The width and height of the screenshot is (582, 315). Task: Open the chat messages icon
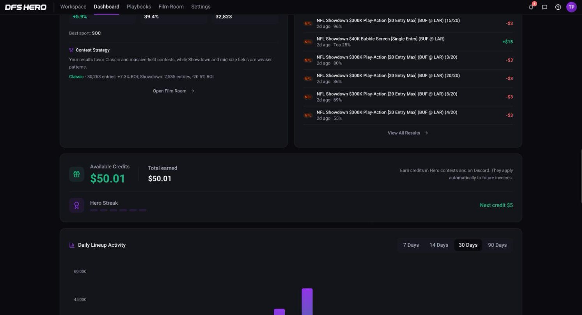click(x=545, y=7)
